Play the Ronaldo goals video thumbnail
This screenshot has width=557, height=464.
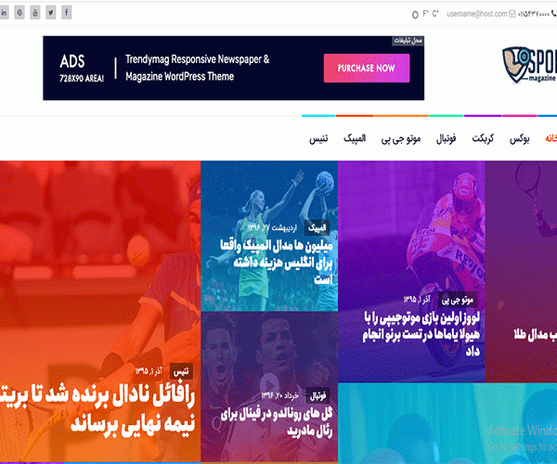(x=269, y=384)
